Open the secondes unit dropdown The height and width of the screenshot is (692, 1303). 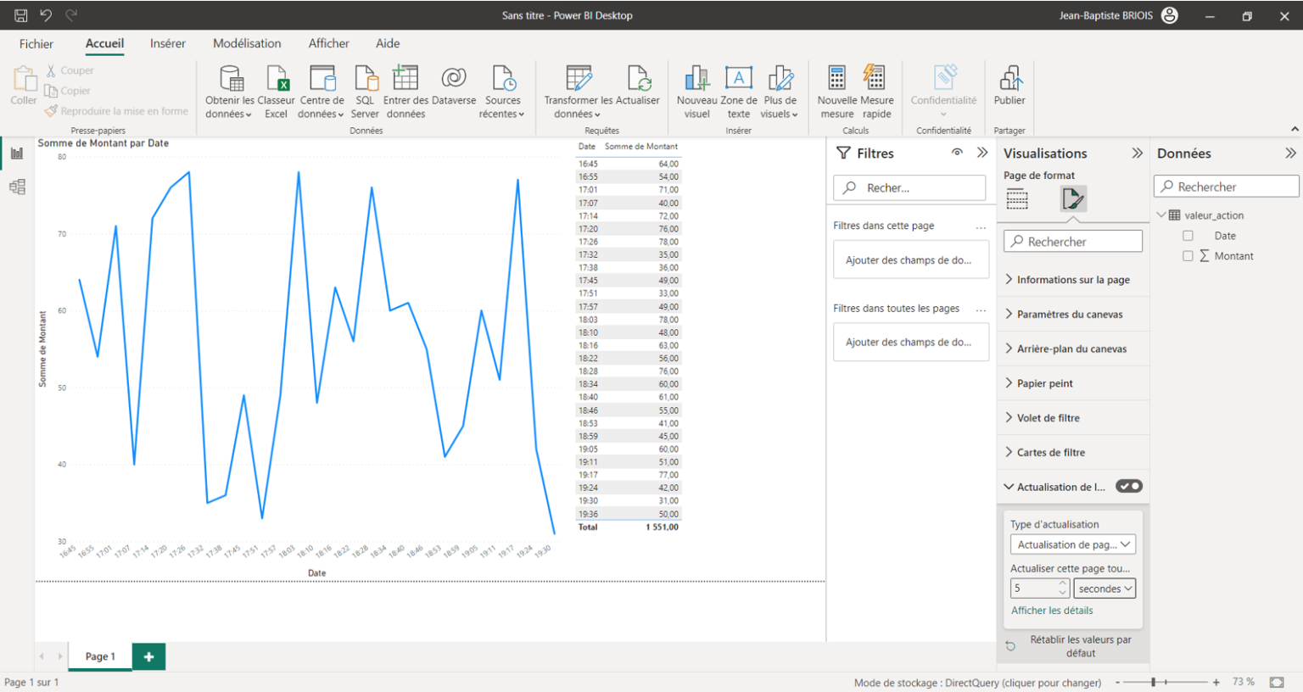pyautogui.click(x=1104, y=589)
